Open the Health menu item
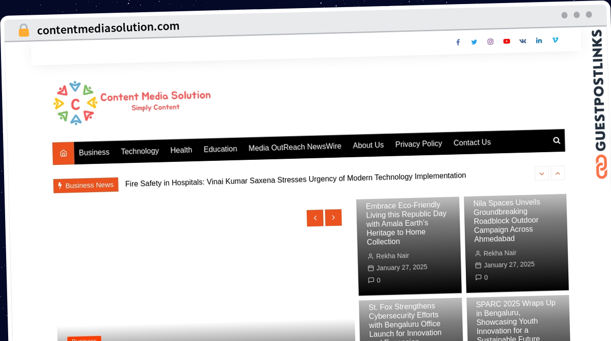The height and width of the screenshot is (341, 611). point(181,150)
